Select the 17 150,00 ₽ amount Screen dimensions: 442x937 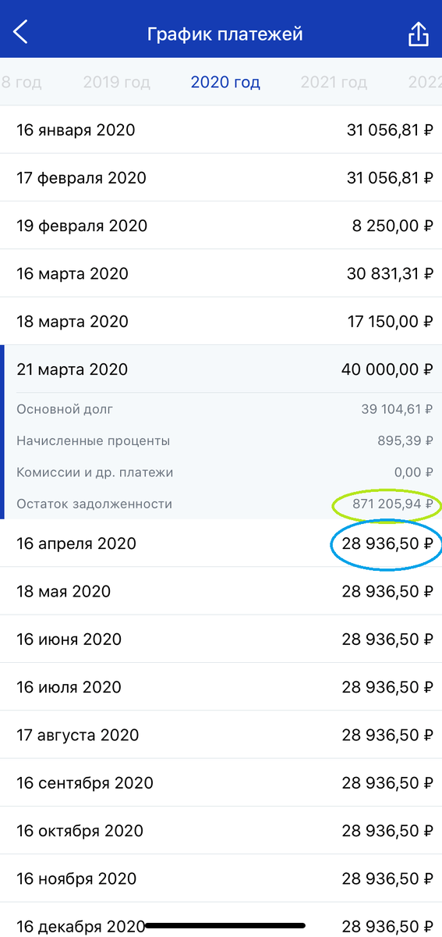tap(388, 321)
